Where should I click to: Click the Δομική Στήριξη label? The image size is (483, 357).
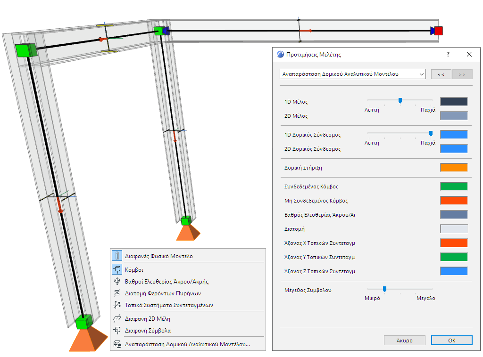303,168
